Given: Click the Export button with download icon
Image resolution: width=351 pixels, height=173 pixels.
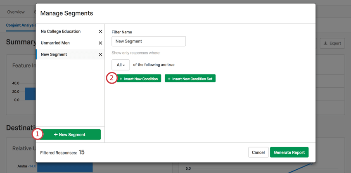Looking at the screenshot, I should [332, 43].
